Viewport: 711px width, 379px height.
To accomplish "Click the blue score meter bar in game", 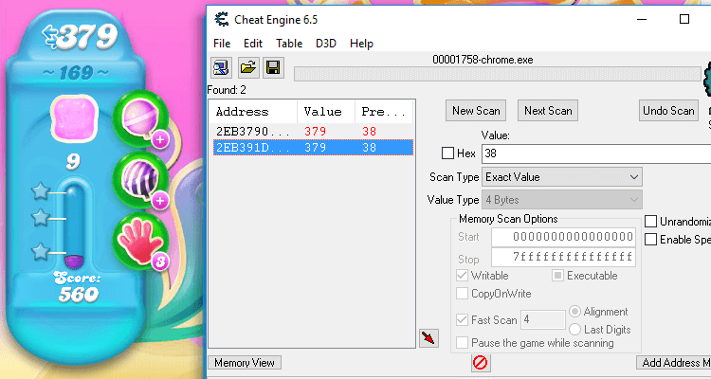I will pyautogui.click(x=74, y=225).
